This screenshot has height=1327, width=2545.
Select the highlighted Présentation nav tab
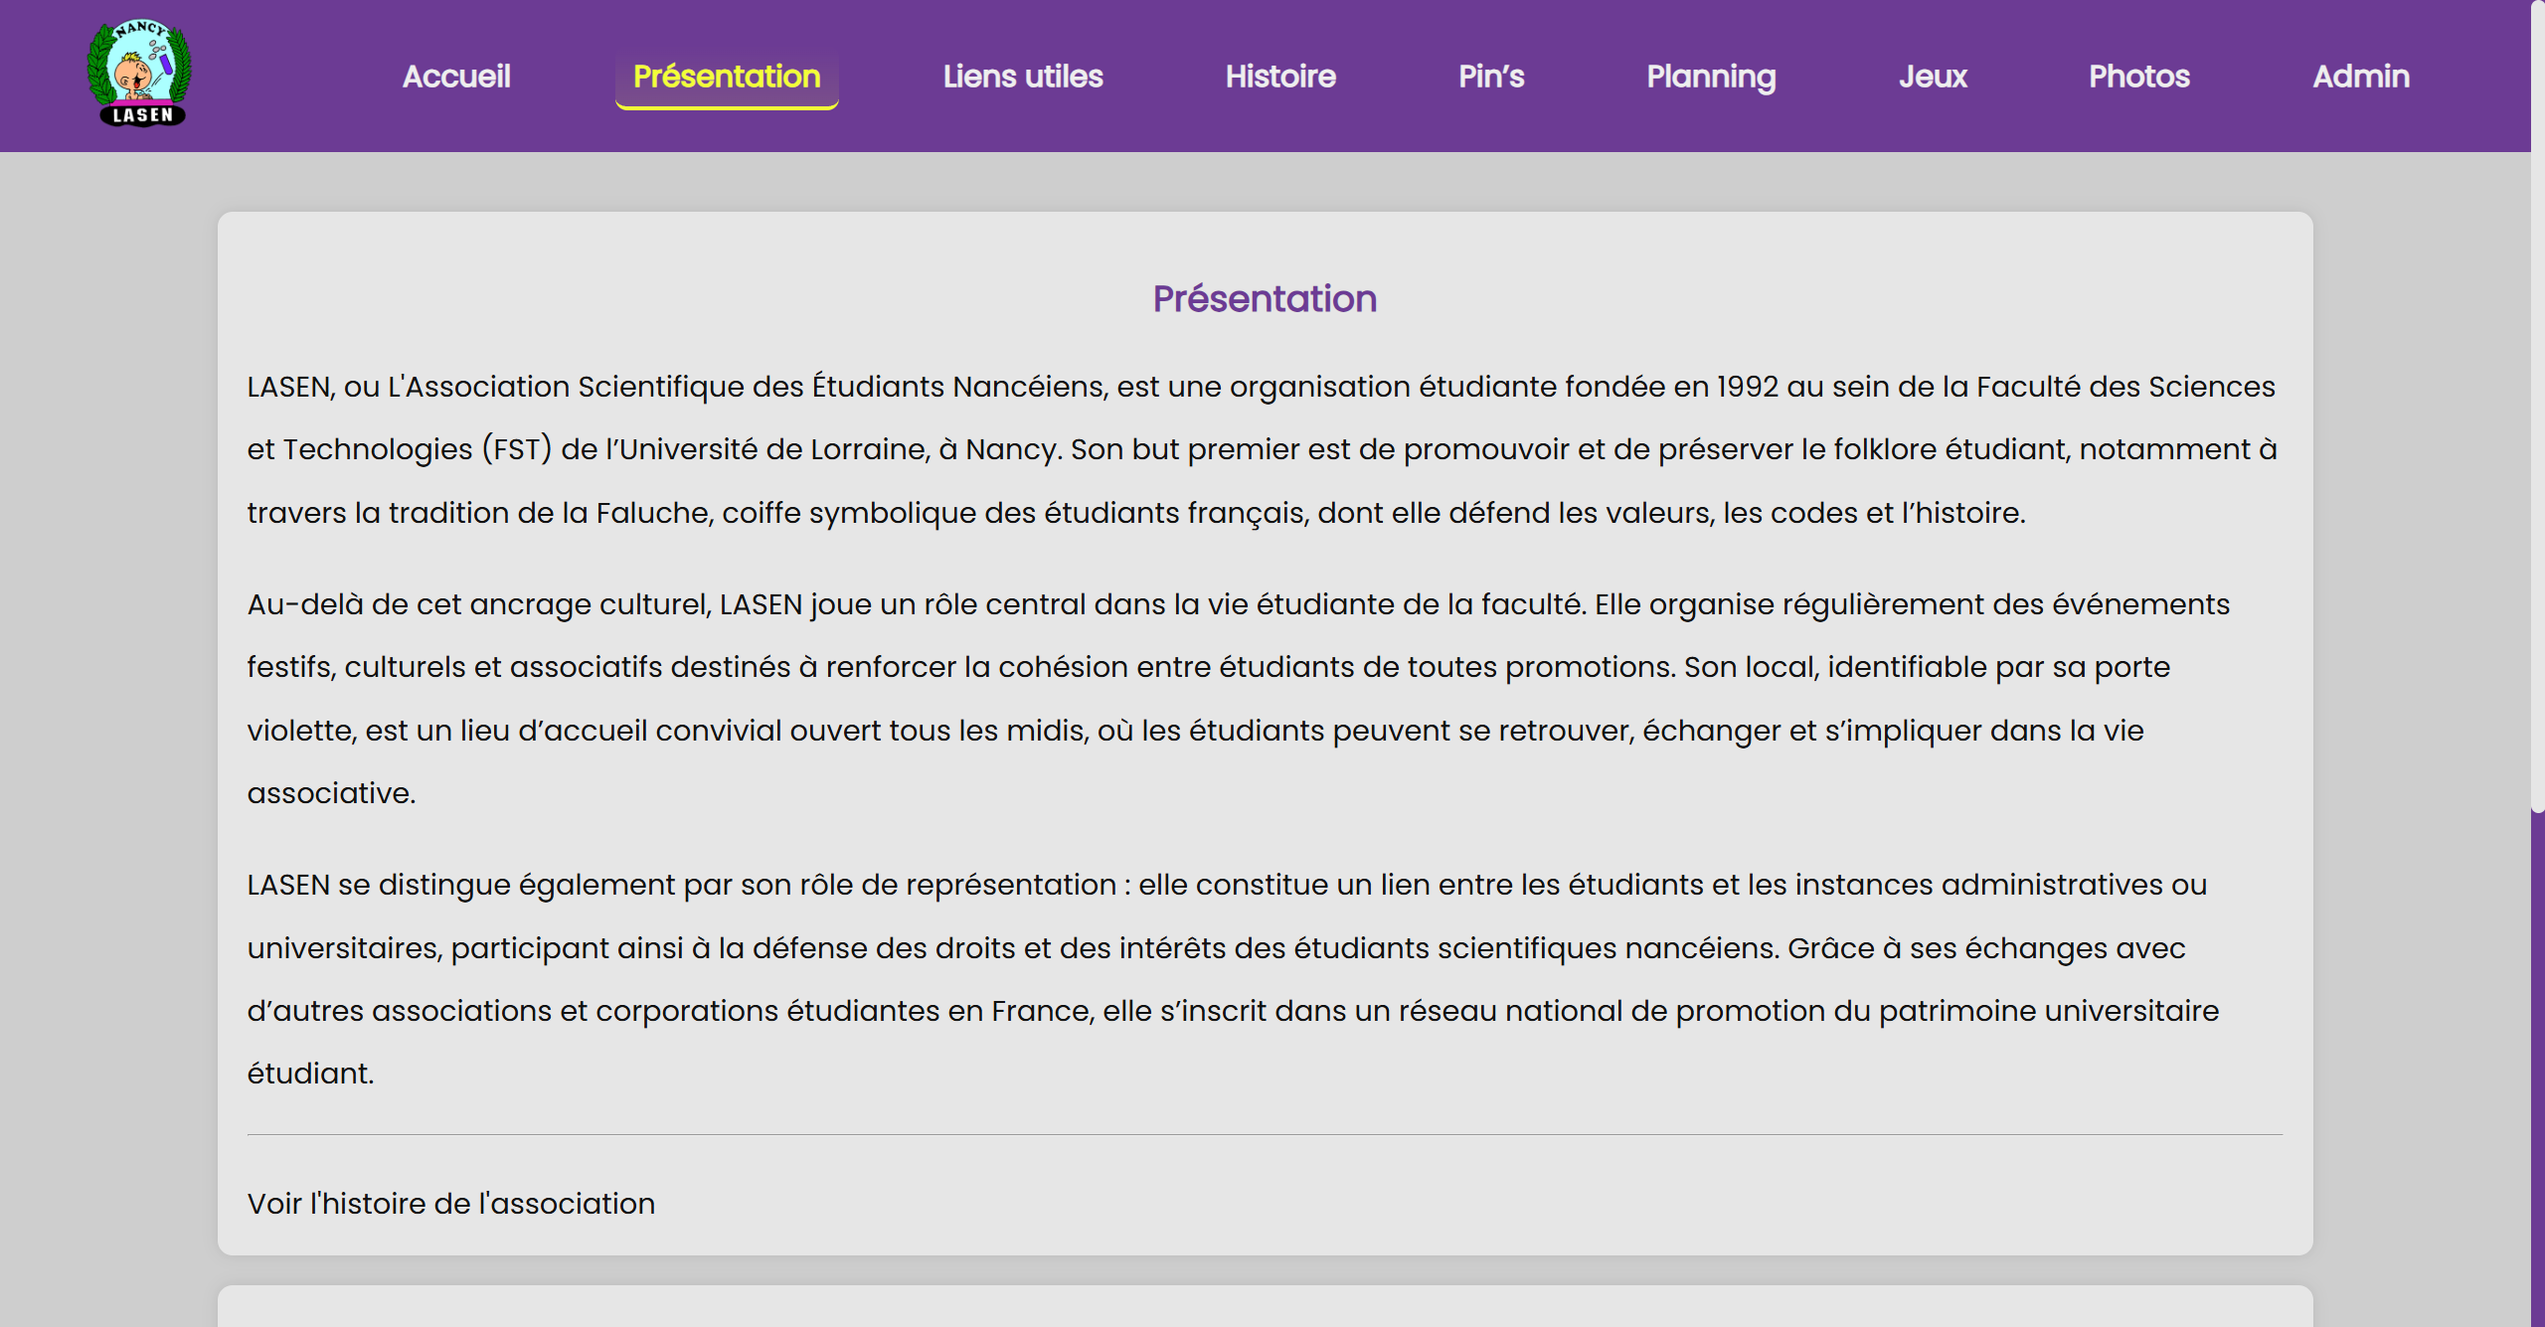(x=727, y=77)
